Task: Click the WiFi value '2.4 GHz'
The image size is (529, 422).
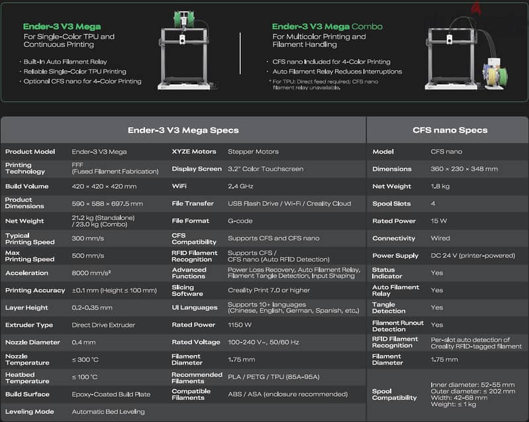Action: click(240, 186)
